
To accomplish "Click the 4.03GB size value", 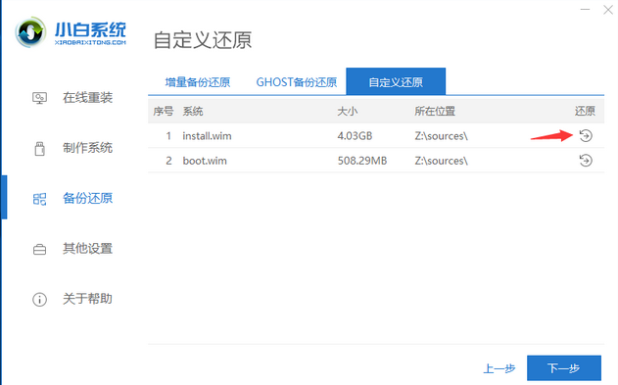I will click(355, 136).
